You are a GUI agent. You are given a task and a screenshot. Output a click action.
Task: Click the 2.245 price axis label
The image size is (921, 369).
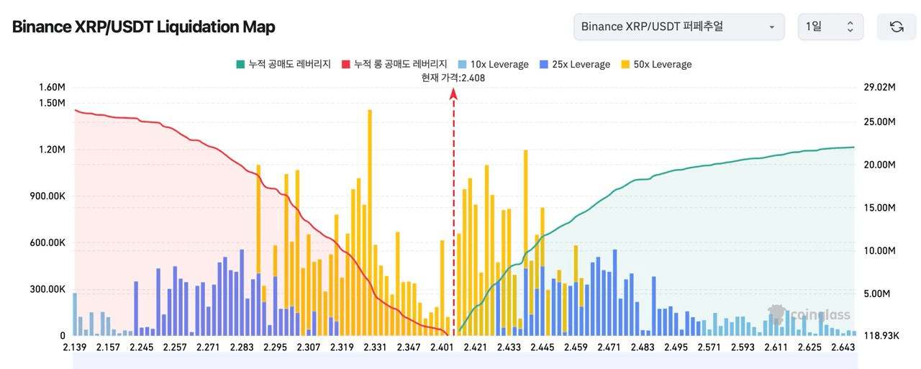(141, 347)
